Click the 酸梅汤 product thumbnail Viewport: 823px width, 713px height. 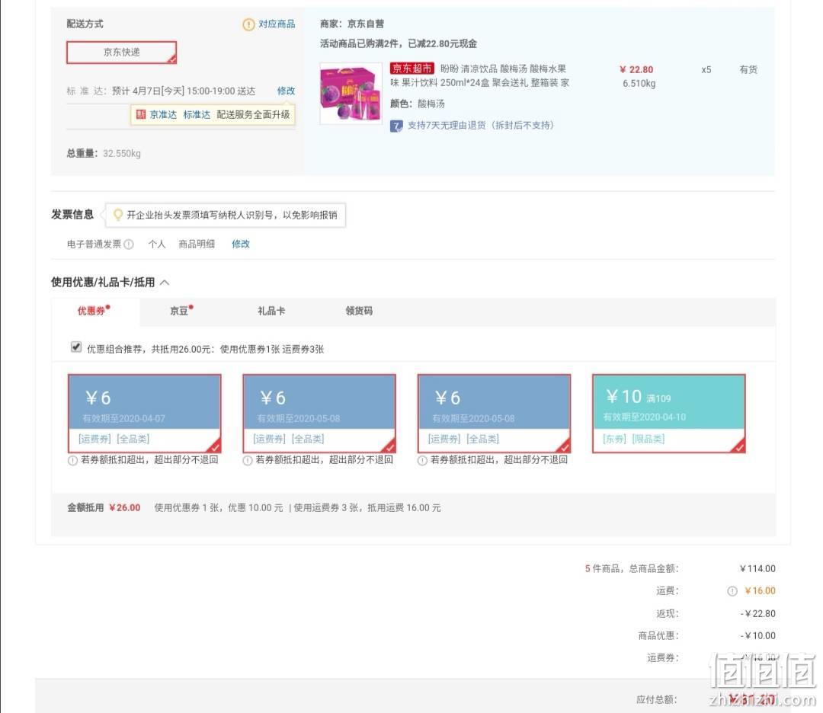351,94
